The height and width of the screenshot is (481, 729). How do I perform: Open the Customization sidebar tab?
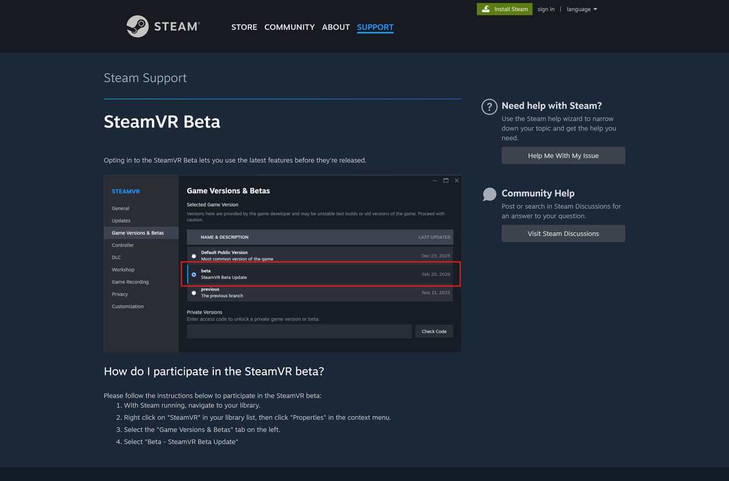point(128,306)
